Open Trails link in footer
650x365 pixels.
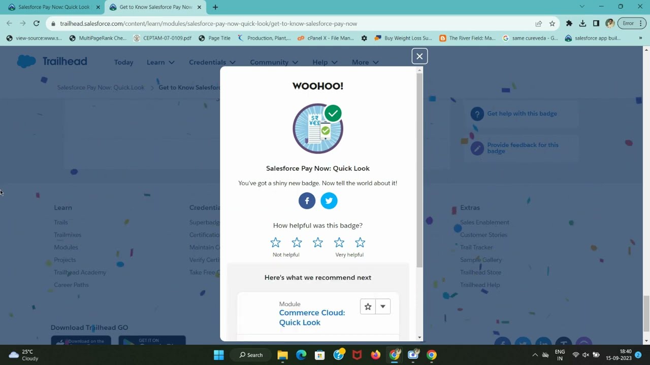coord(61,223)
